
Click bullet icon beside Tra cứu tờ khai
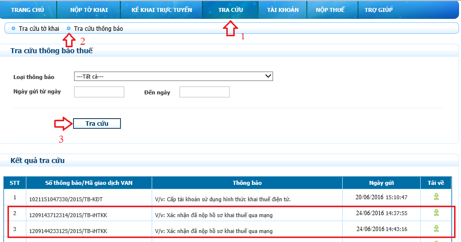tap(13, 29)
